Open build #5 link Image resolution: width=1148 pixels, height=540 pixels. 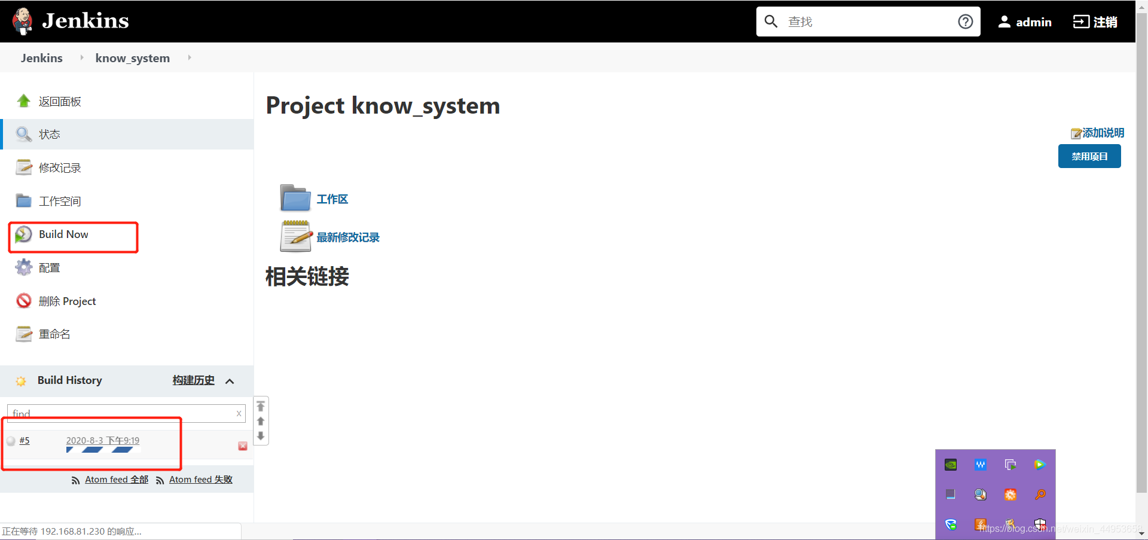click(x=25, y=441)
